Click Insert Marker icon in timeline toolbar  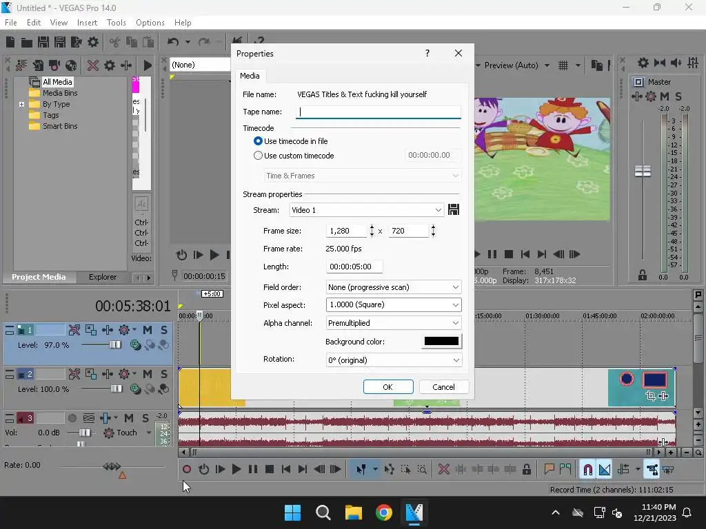point(549,470)
